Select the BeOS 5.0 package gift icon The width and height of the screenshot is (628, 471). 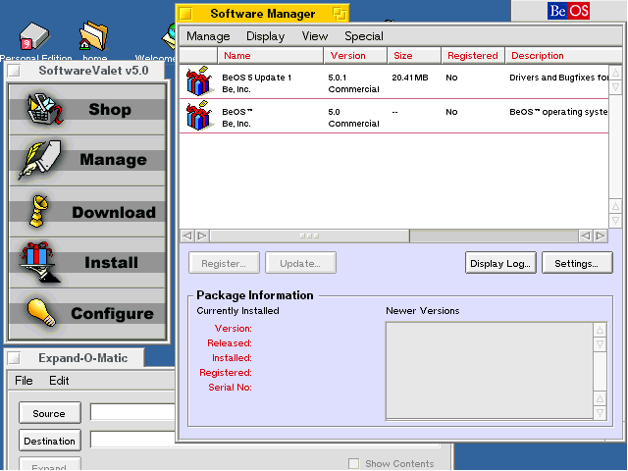point(199,116)
